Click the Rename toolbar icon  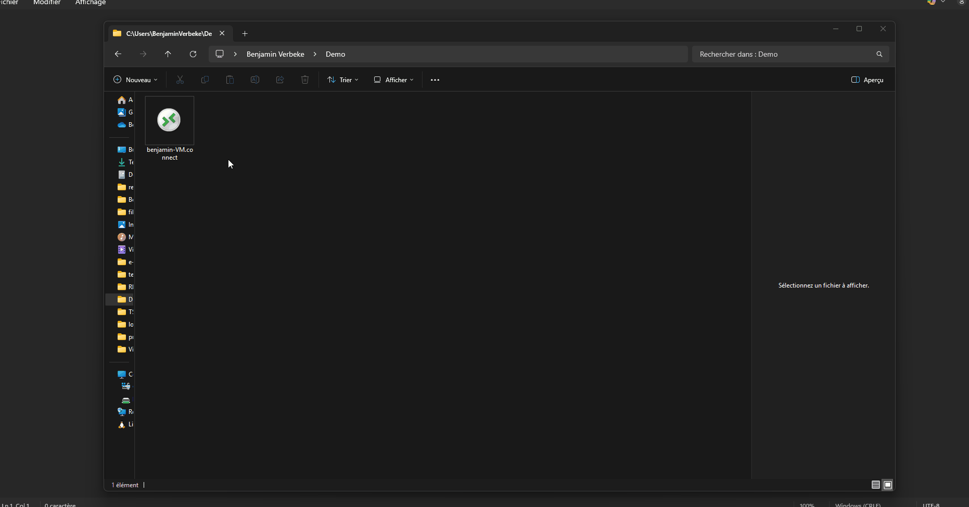[255, 80]
